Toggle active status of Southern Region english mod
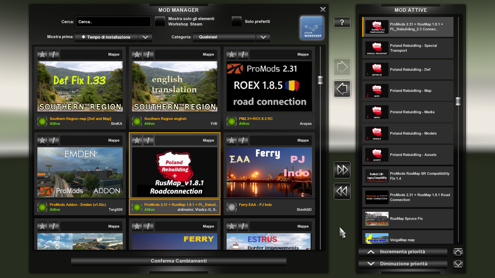Viewport: 495px width, 278px height. tap(137, 121)
